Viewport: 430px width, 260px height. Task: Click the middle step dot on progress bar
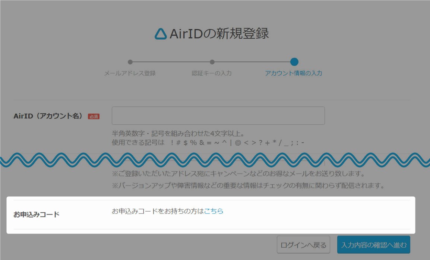pos(212,62)
